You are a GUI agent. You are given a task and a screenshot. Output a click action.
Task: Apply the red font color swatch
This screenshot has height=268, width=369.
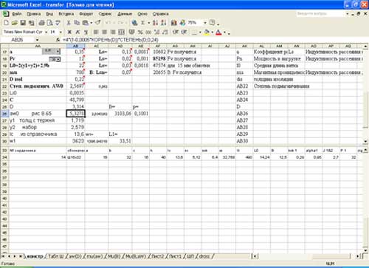(218, 32)
